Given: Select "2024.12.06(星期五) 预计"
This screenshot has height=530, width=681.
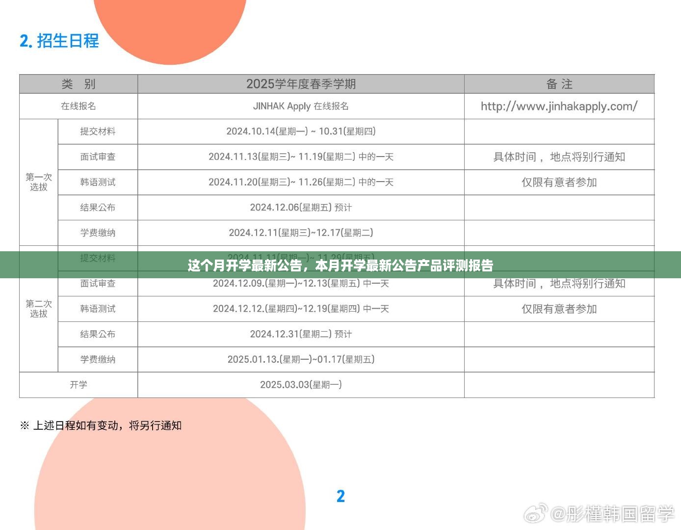Looking at the screenshot, I should point(301,208).
